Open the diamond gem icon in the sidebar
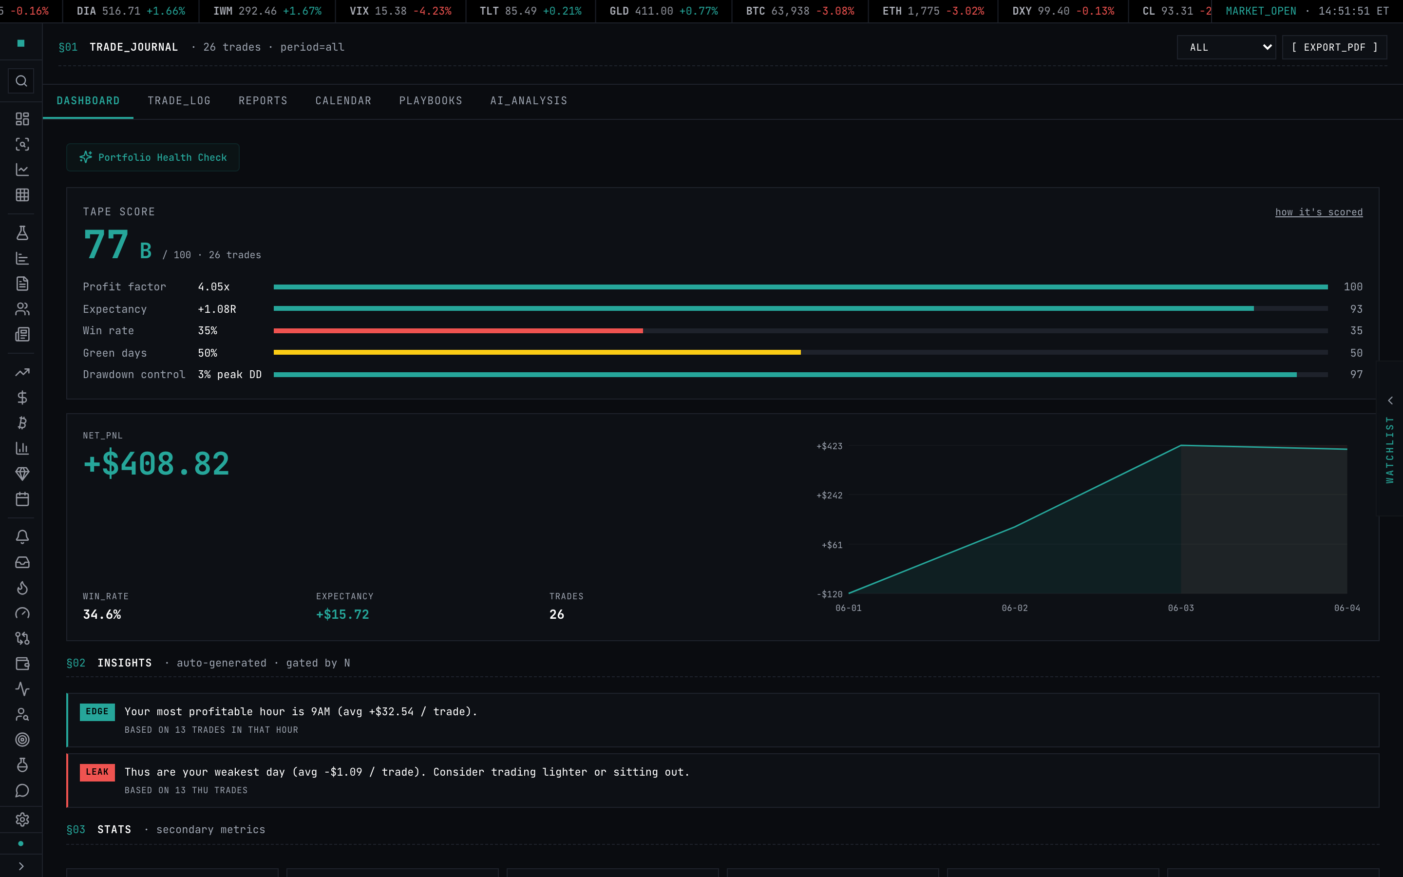Image resolution: width=1403 pixels, height=877 pixels. coord(22,473)
